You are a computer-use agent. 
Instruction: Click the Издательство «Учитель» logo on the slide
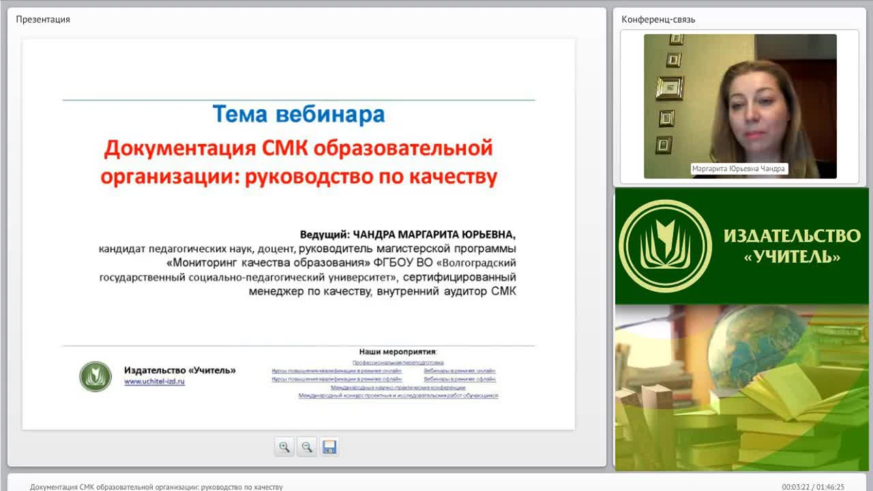95,376
